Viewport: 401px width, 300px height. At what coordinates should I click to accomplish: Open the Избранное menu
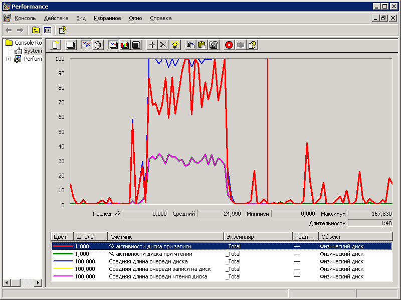pos(107,18)
